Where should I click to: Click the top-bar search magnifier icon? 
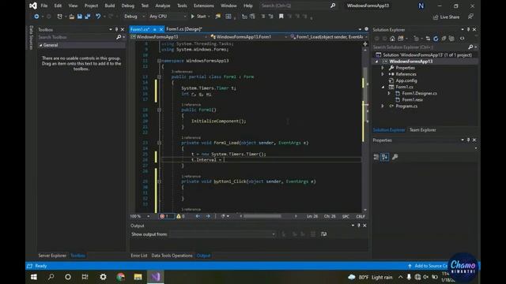(x=333, y=6)
